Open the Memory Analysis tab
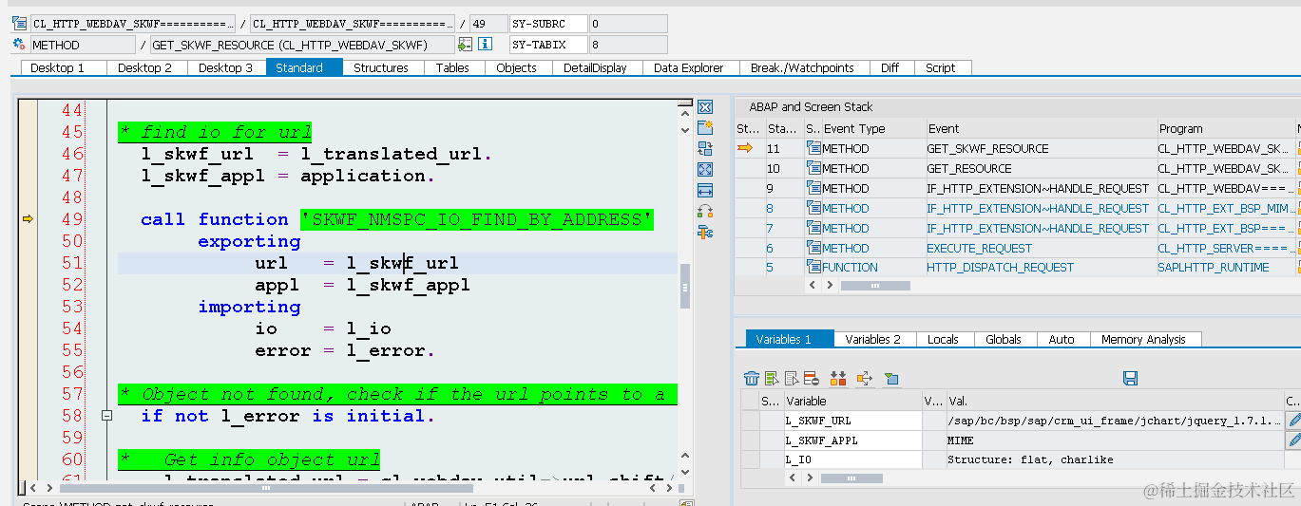 [x=1143, y=339]
